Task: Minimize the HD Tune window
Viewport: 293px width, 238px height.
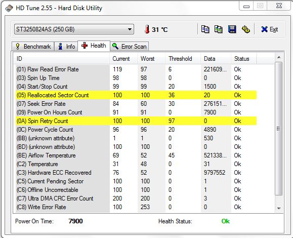Action: [x=246, y=7]
